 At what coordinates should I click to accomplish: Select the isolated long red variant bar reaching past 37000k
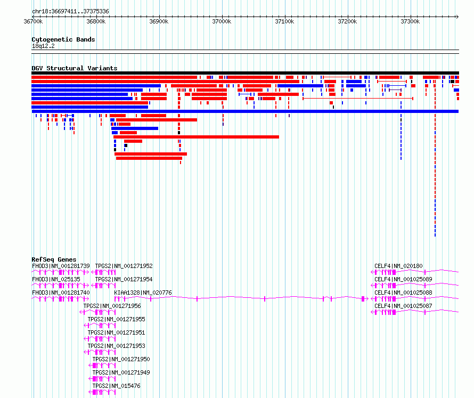point(196,137)
